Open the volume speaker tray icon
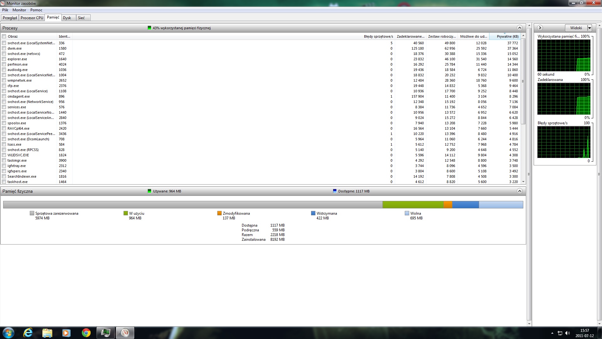This screenshot has height=339, width=602. tap(567, 333)
